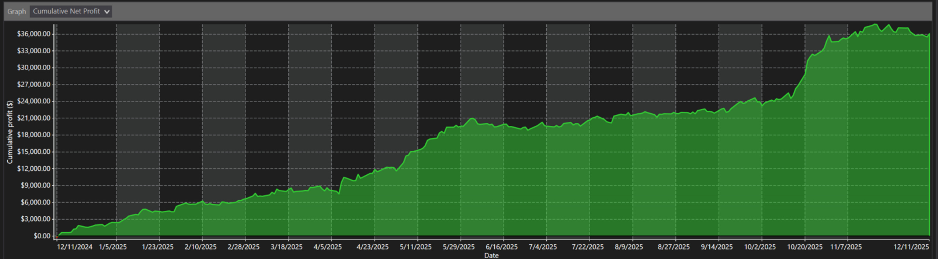This screenshot has width=938, height=259.
Task: Click the 4/5/2025 date label
Action: click(x=328, y=247)
